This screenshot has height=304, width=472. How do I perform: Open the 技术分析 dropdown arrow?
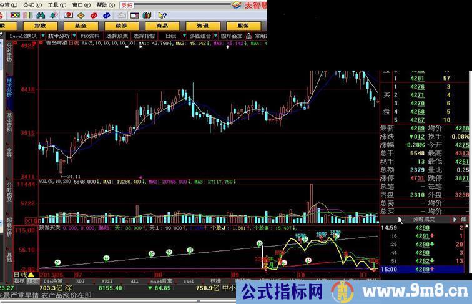click(x=74, y=36)
